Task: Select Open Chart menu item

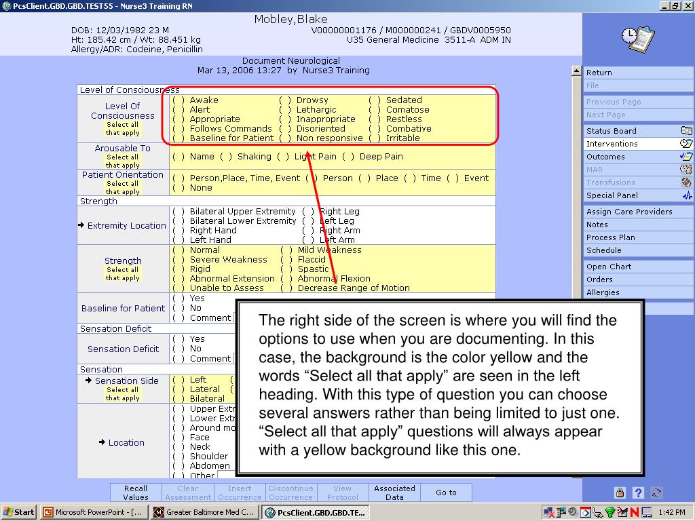Action: coord(637,267)
